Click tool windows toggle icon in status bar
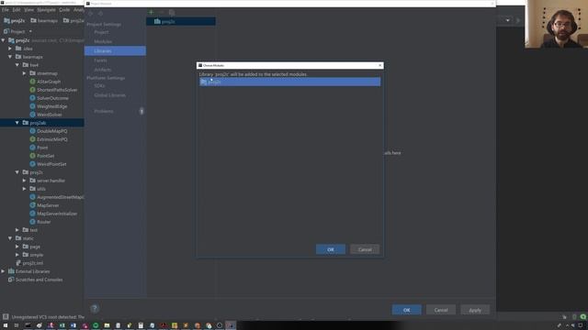Image resolution: width=588 pixels, height=330 pixels. pyautogui.click(x=6, y=317)
